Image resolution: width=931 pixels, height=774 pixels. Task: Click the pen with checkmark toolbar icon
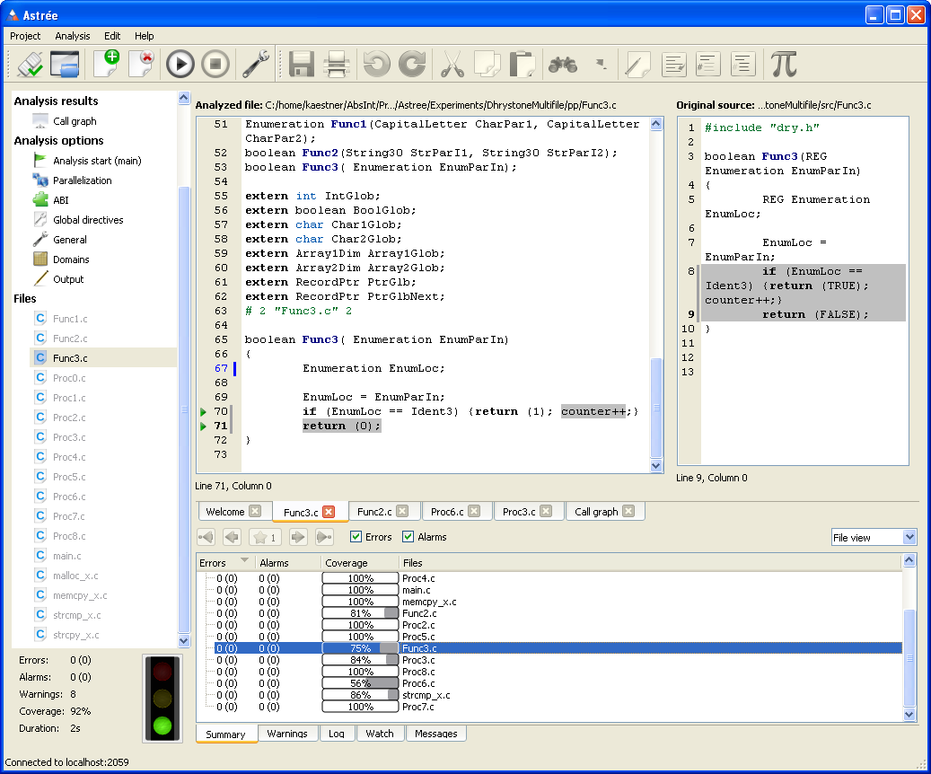[x=30, y=64]
